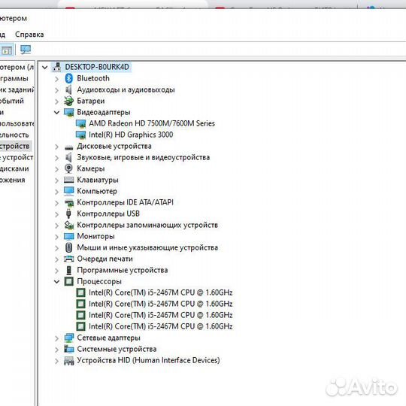Collapse the Процессоры category
The image size is (406, 406).
pos(56,281)
